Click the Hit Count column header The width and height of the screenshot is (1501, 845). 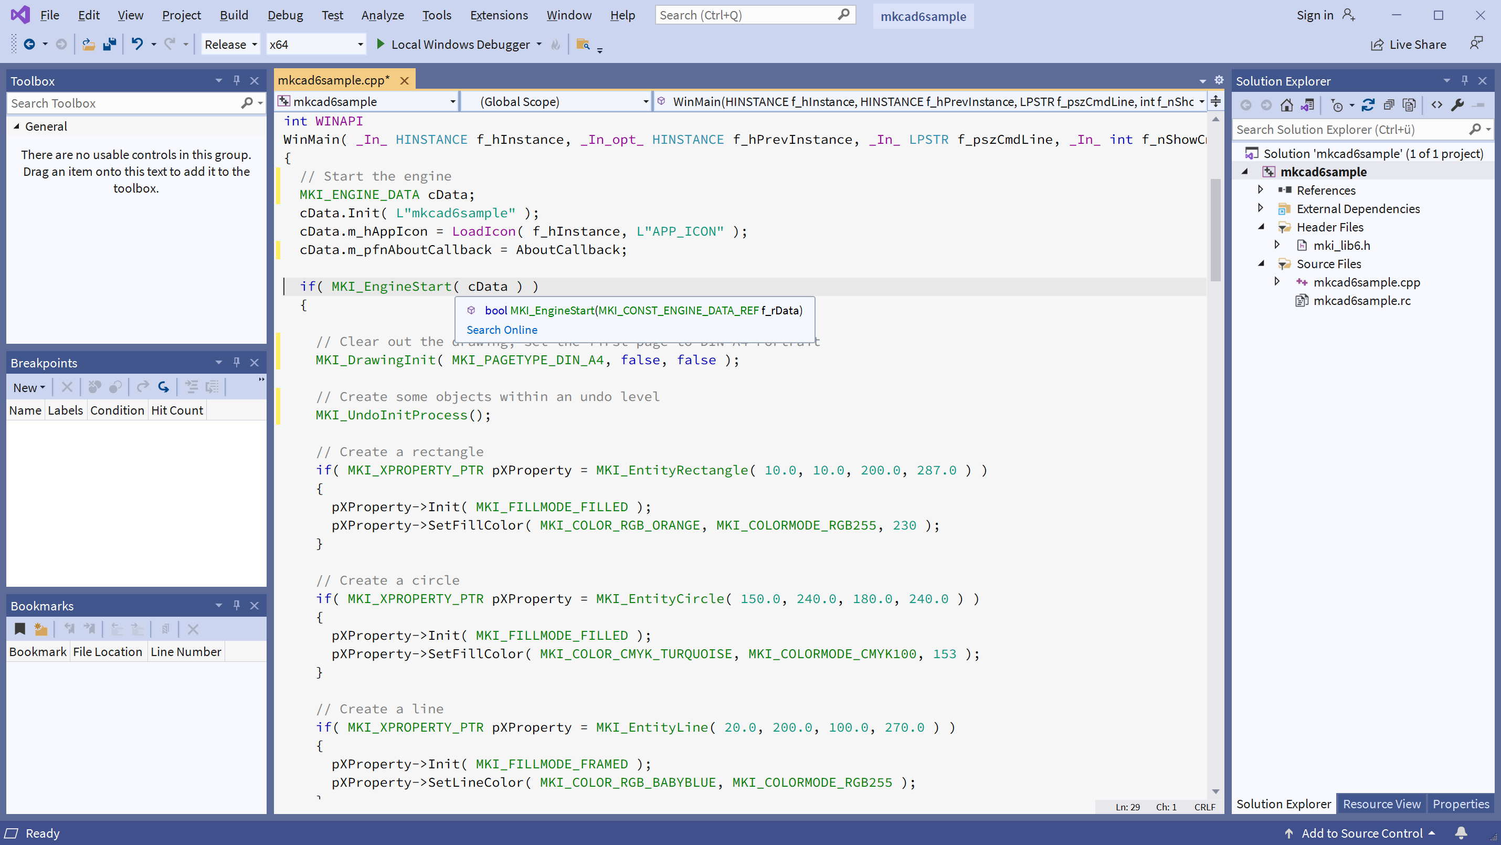click(x=177, y=410)
